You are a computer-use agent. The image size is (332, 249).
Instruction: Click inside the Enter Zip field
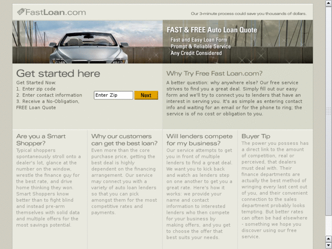point(114,95)
